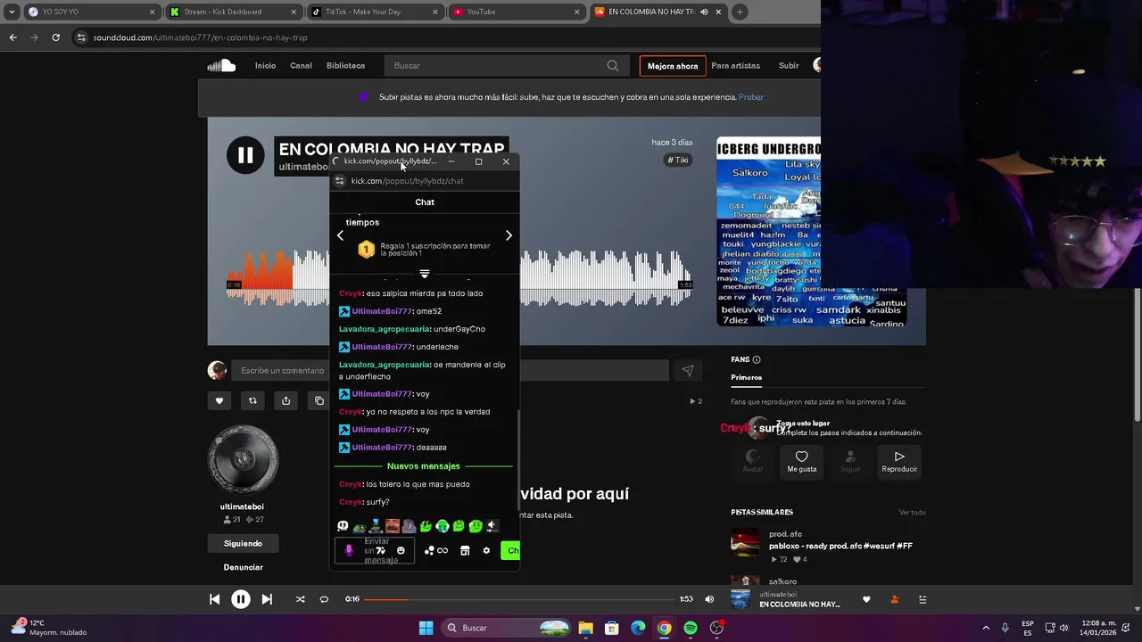Screen dimensions: 1142x642
Task: Click the FANS info icon
Action: point(757,359)
